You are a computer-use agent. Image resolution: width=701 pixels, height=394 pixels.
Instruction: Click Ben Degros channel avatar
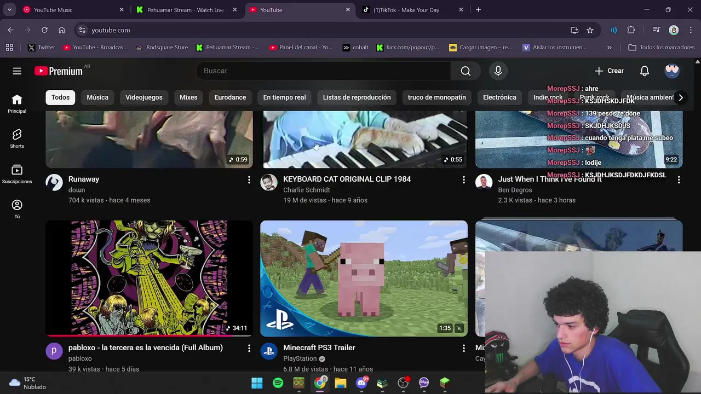[484, 182]
